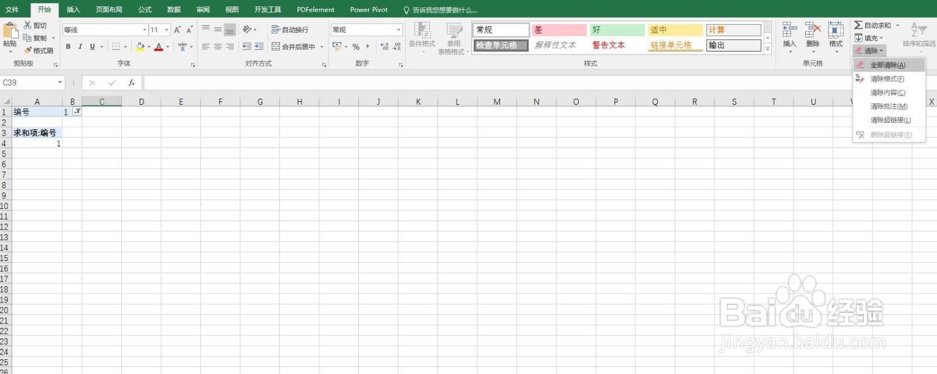Switch to the Power Pivot tab

pos(369,9)
